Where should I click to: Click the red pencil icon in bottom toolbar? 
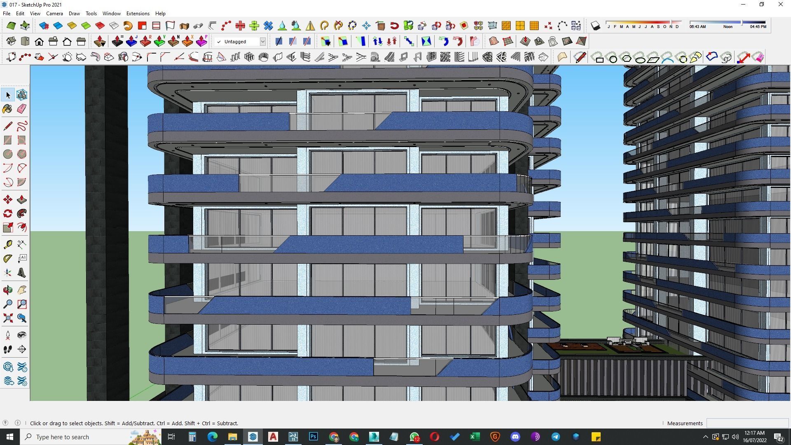(580, 57)
